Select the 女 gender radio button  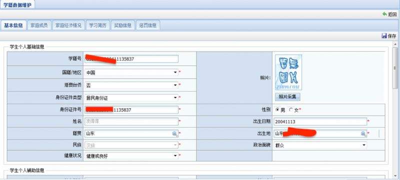(x=291, y=110)
